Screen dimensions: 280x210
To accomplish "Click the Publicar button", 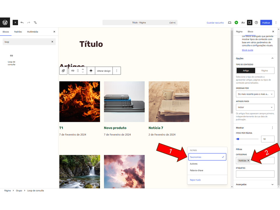I will tap(266, 22).
